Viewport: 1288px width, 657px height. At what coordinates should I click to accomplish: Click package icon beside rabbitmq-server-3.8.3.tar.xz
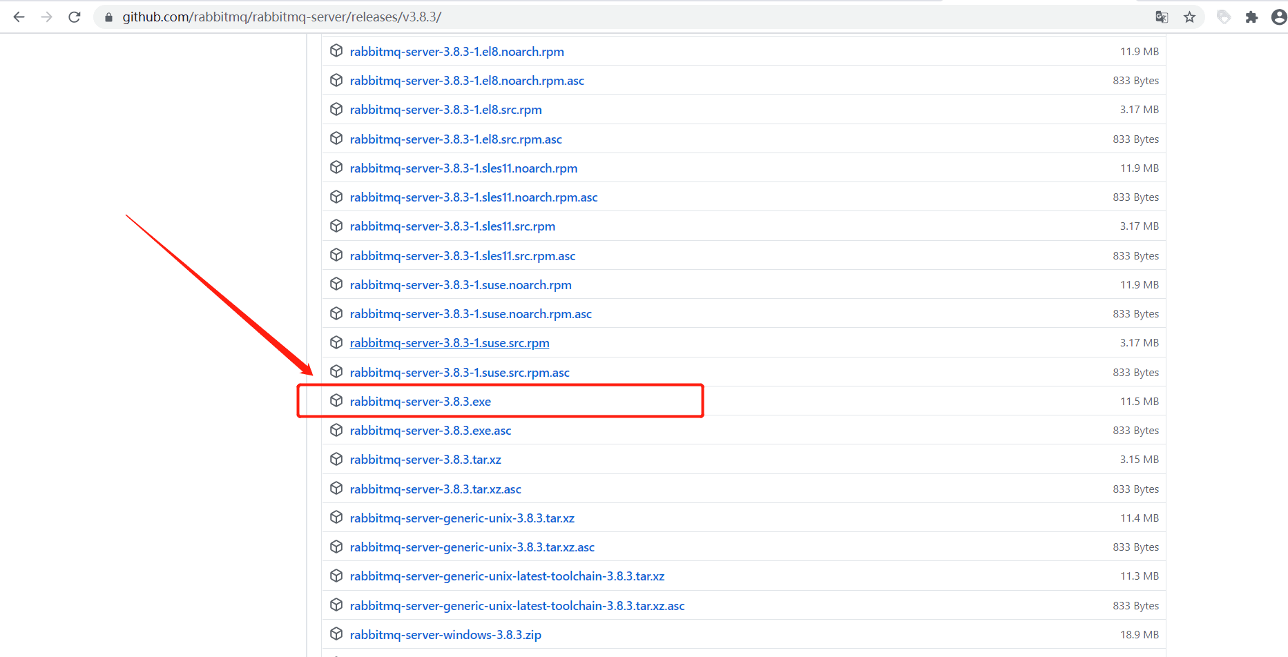click(336, 459)
